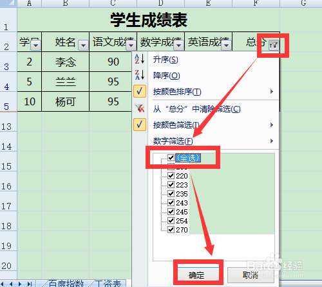Open the 语文成绩 column filter dropdown
322x287 pixels.
click(131, 46)
